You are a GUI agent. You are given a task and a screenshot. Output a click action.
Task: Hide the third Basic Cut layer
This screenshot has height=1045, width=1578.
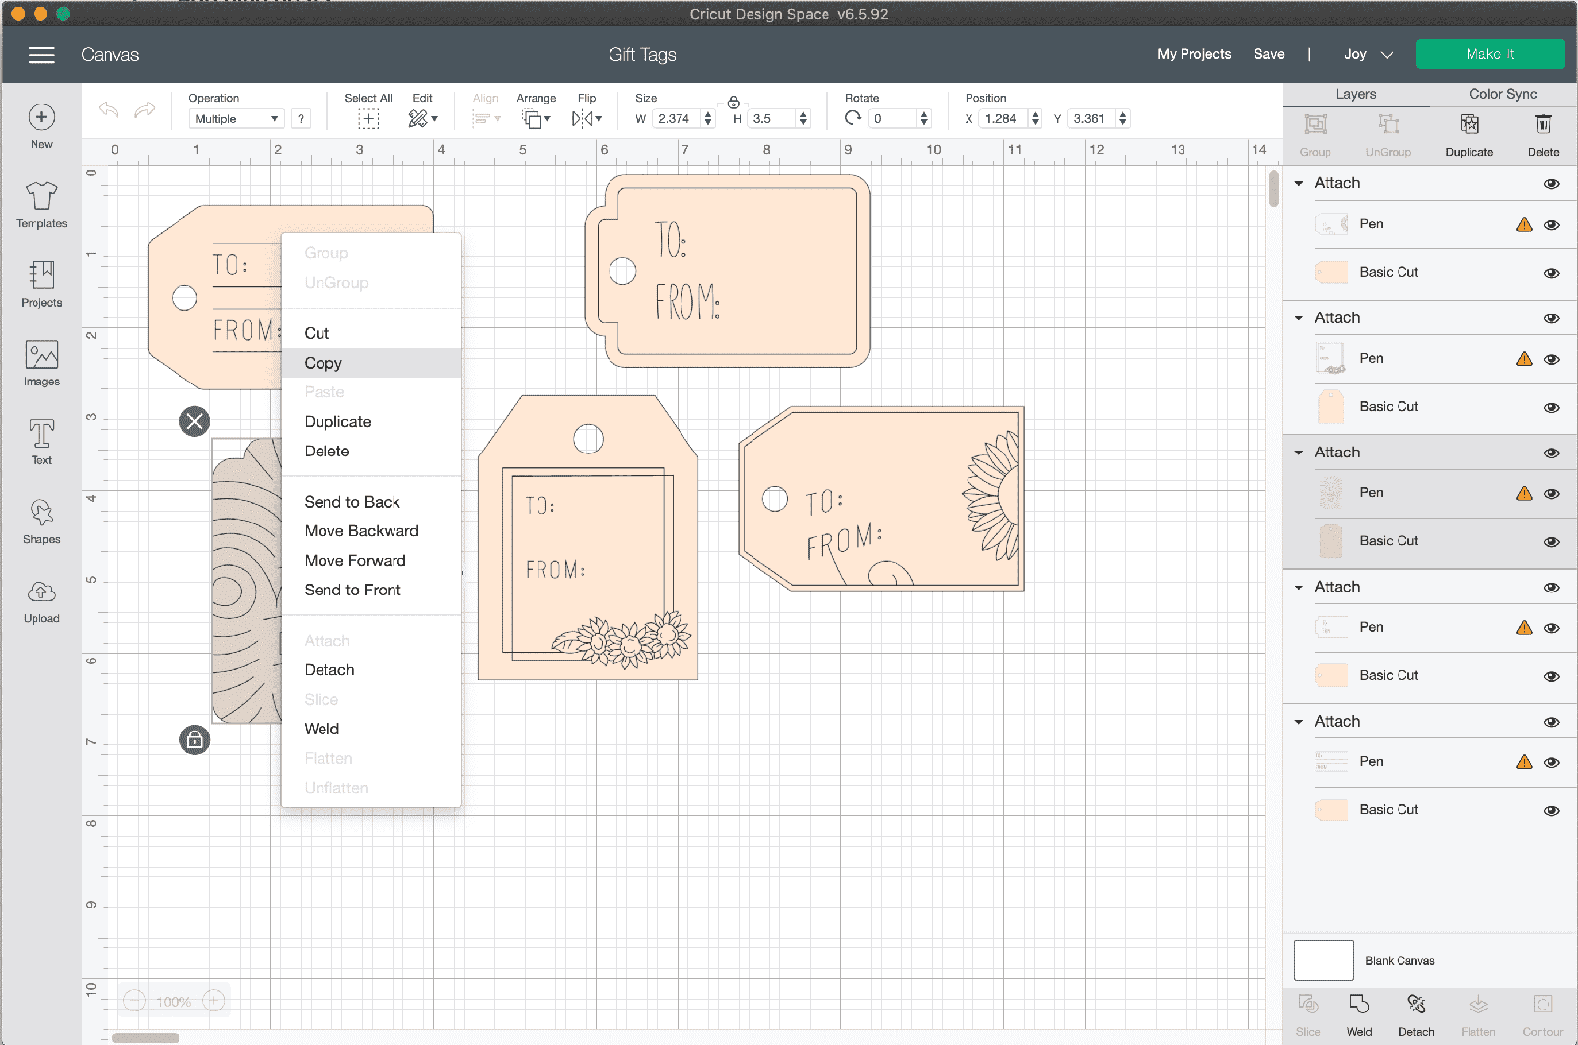tap(1551, 542)
